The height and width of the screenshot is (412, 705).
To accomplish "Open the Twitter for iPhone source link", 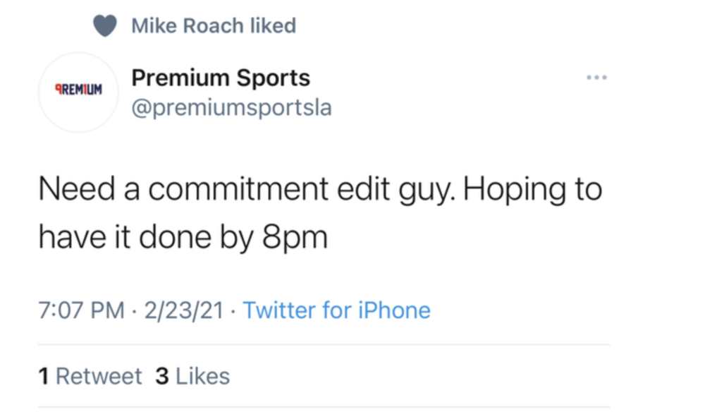I will click(x=336, y=310).
